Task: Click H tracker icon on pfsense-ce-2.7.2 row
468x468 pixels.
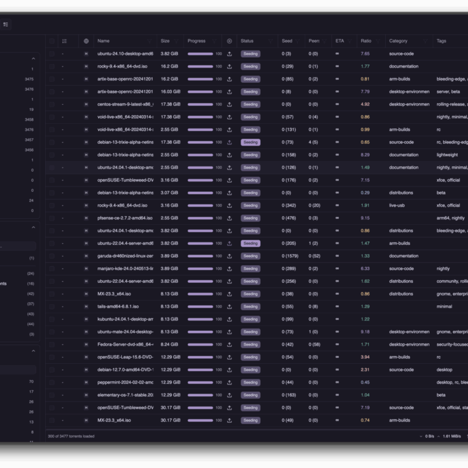Action: (x=86, y=218)
